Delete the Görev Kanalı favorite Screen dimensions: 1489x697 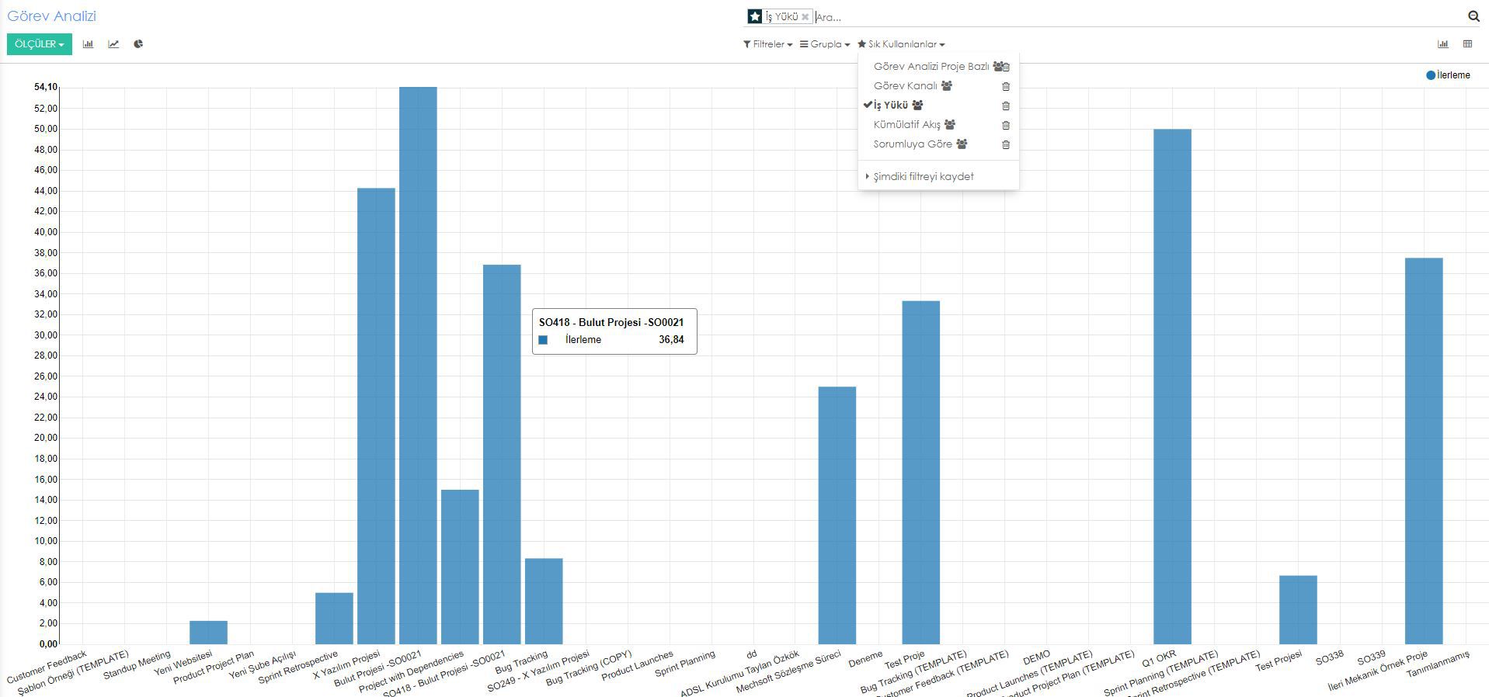pos(1006,86)
